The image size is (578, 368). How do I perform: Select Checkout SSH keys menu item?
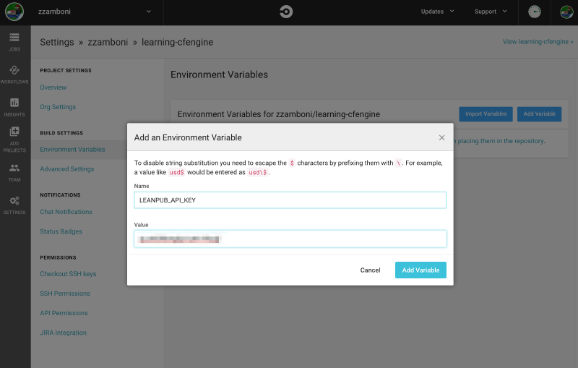[x=68, y=274]
